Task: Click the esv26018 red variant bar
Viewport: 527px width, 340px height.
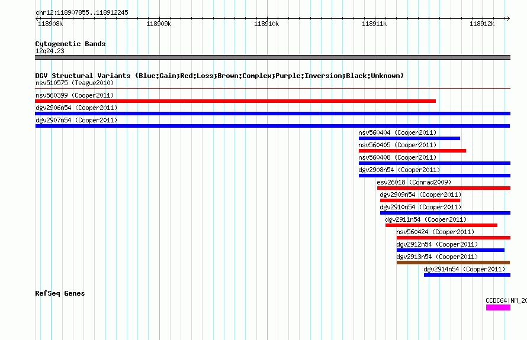Action: pyautogui.click(x=444, y=188)
